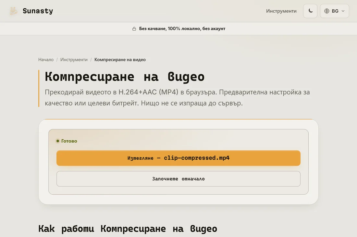Click the description paragraph about H.264+AAC
Screen dimensions: 357x237
(x=177, y=98)
